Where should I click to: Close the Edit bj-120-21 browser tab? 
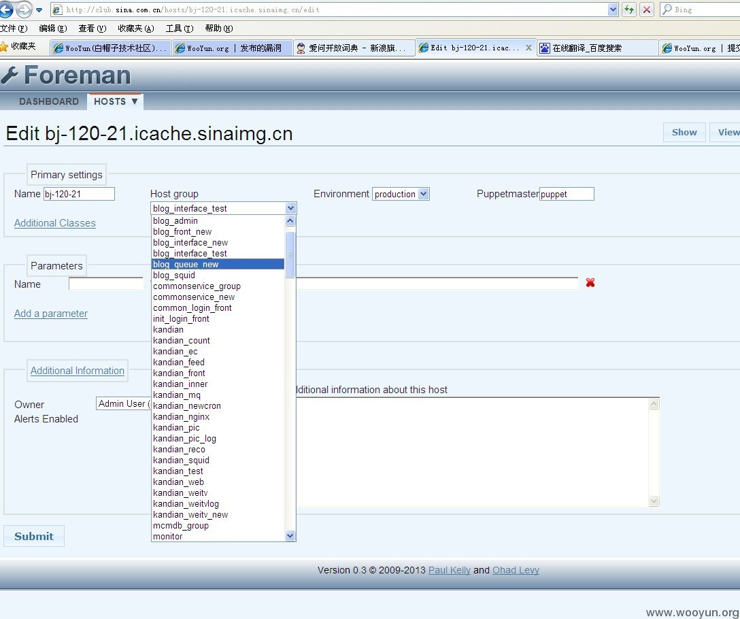[528, 48]
